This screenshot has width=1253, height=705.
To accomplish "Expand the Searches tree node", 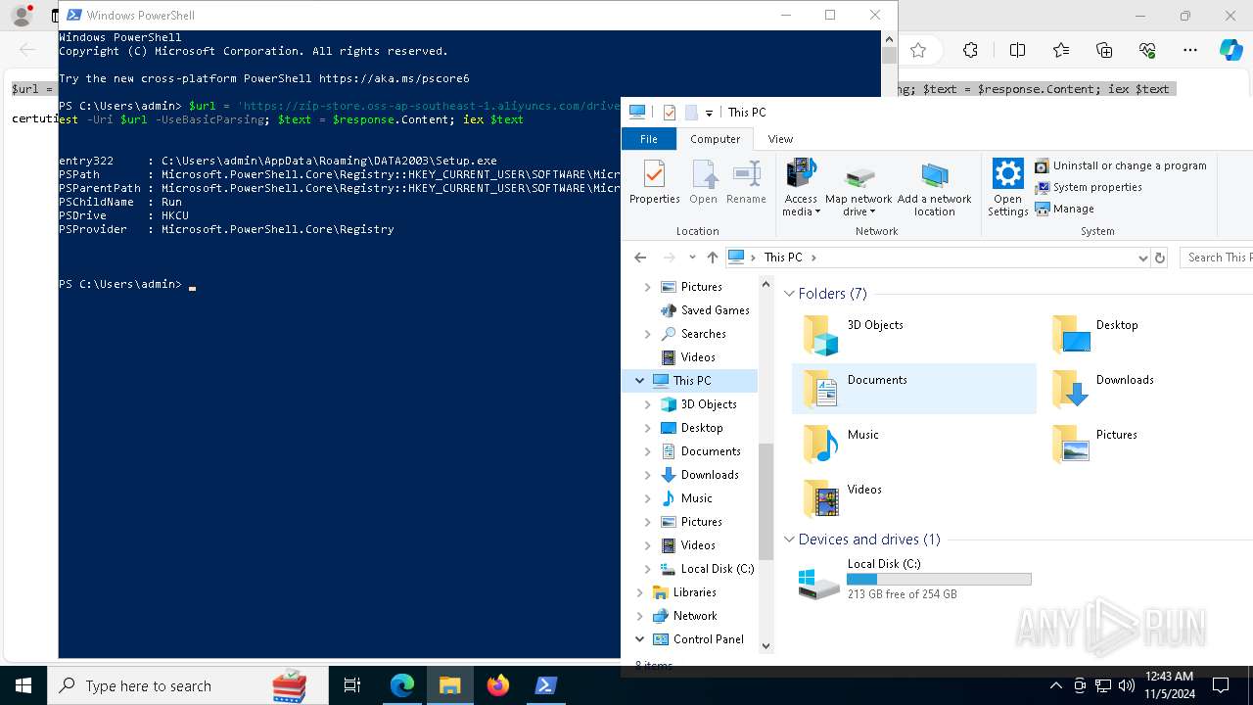I will (x=647, y=334).
